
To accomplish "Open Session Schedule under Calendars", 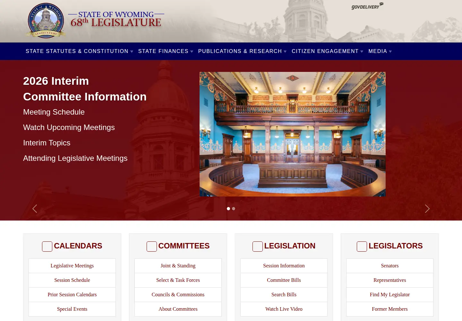I will pyautogui.click(x=72, y=280).
